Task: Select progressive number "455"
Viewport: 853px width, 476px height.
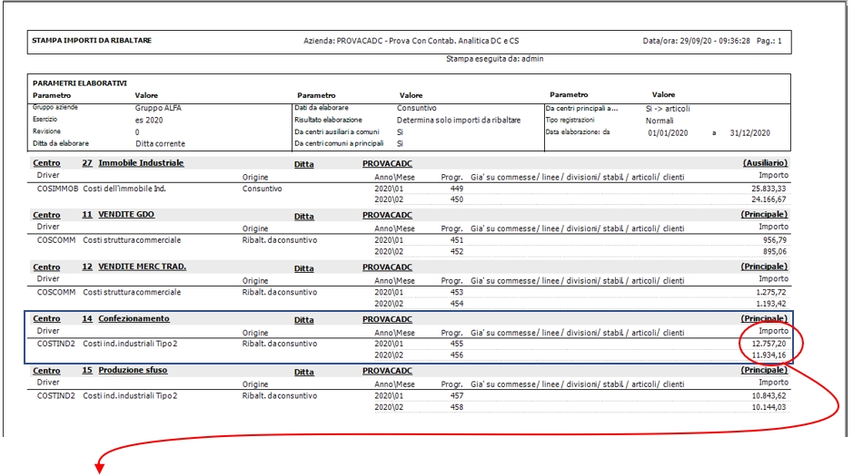Action: pyautogui.click(x=457, y=344)
